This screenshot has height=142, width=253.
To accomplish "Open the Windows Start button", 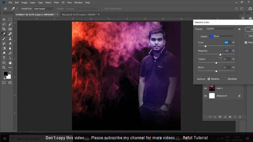I will pos(5,138).
